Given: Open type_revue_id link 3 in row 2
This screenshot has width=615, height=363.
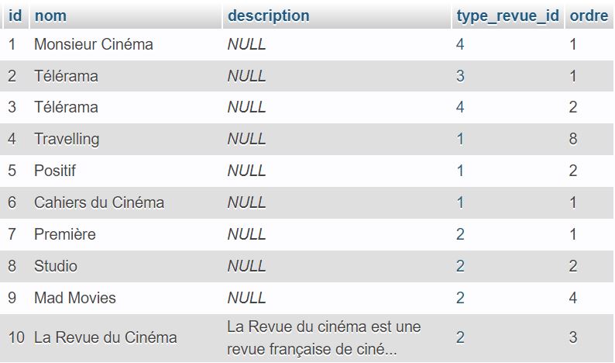Looking at the screenshot, I should pos(460,76).
